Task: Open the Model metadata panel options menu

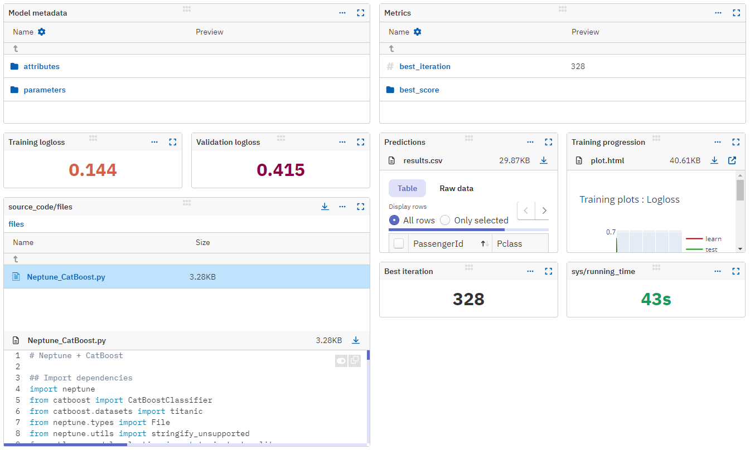Action: pos(342,12)
